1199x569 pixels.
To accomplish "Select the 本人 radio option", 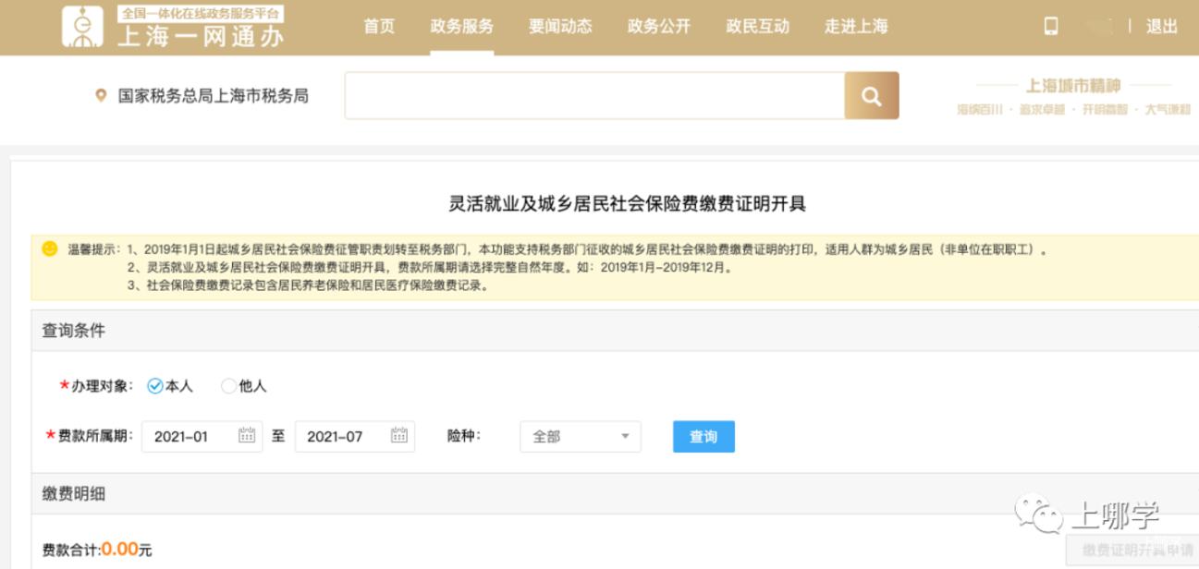I will pos(155,386).
